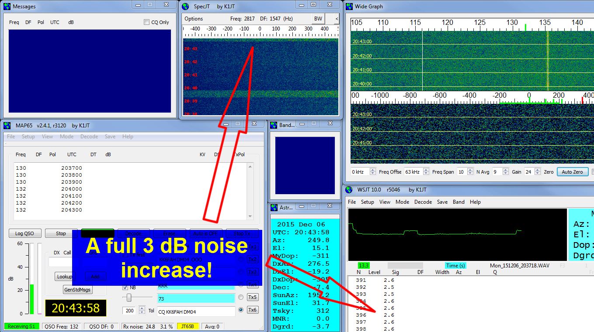
Task: Click the BW button in SpecJT
Action: 318,19
